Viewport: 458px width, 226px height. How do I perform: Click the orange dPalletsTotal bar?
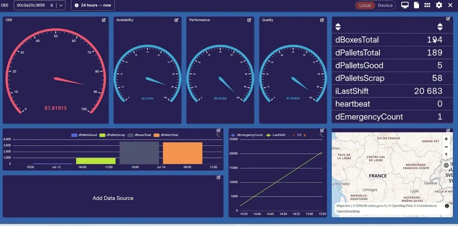pyautogui.click(x=182, y=153)
